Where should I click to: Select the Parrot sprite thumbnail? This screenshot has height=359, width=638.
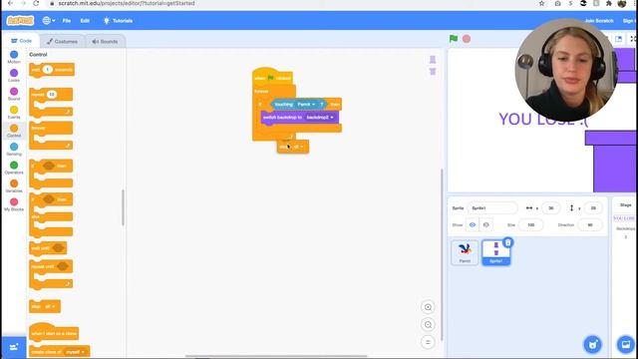tap(465, 252)
